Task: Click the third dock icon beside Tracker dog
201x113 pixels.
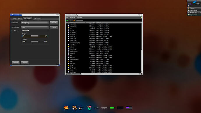Action: click(x=81, y=108)
